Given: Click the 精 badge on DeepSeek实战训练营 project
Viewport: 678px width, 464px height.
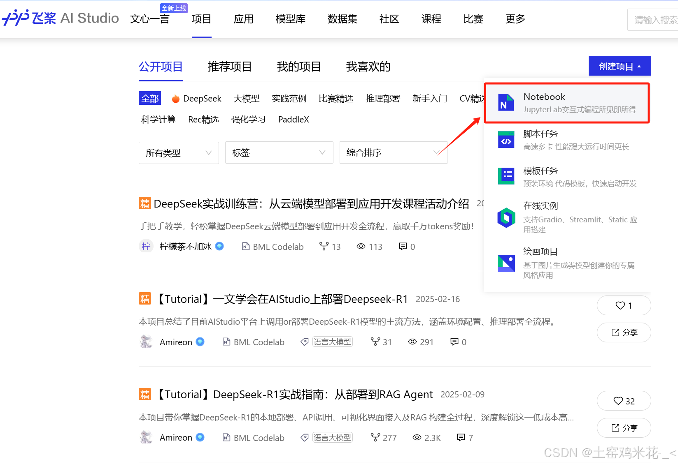Looking at the screenshot, I should 145,203.
